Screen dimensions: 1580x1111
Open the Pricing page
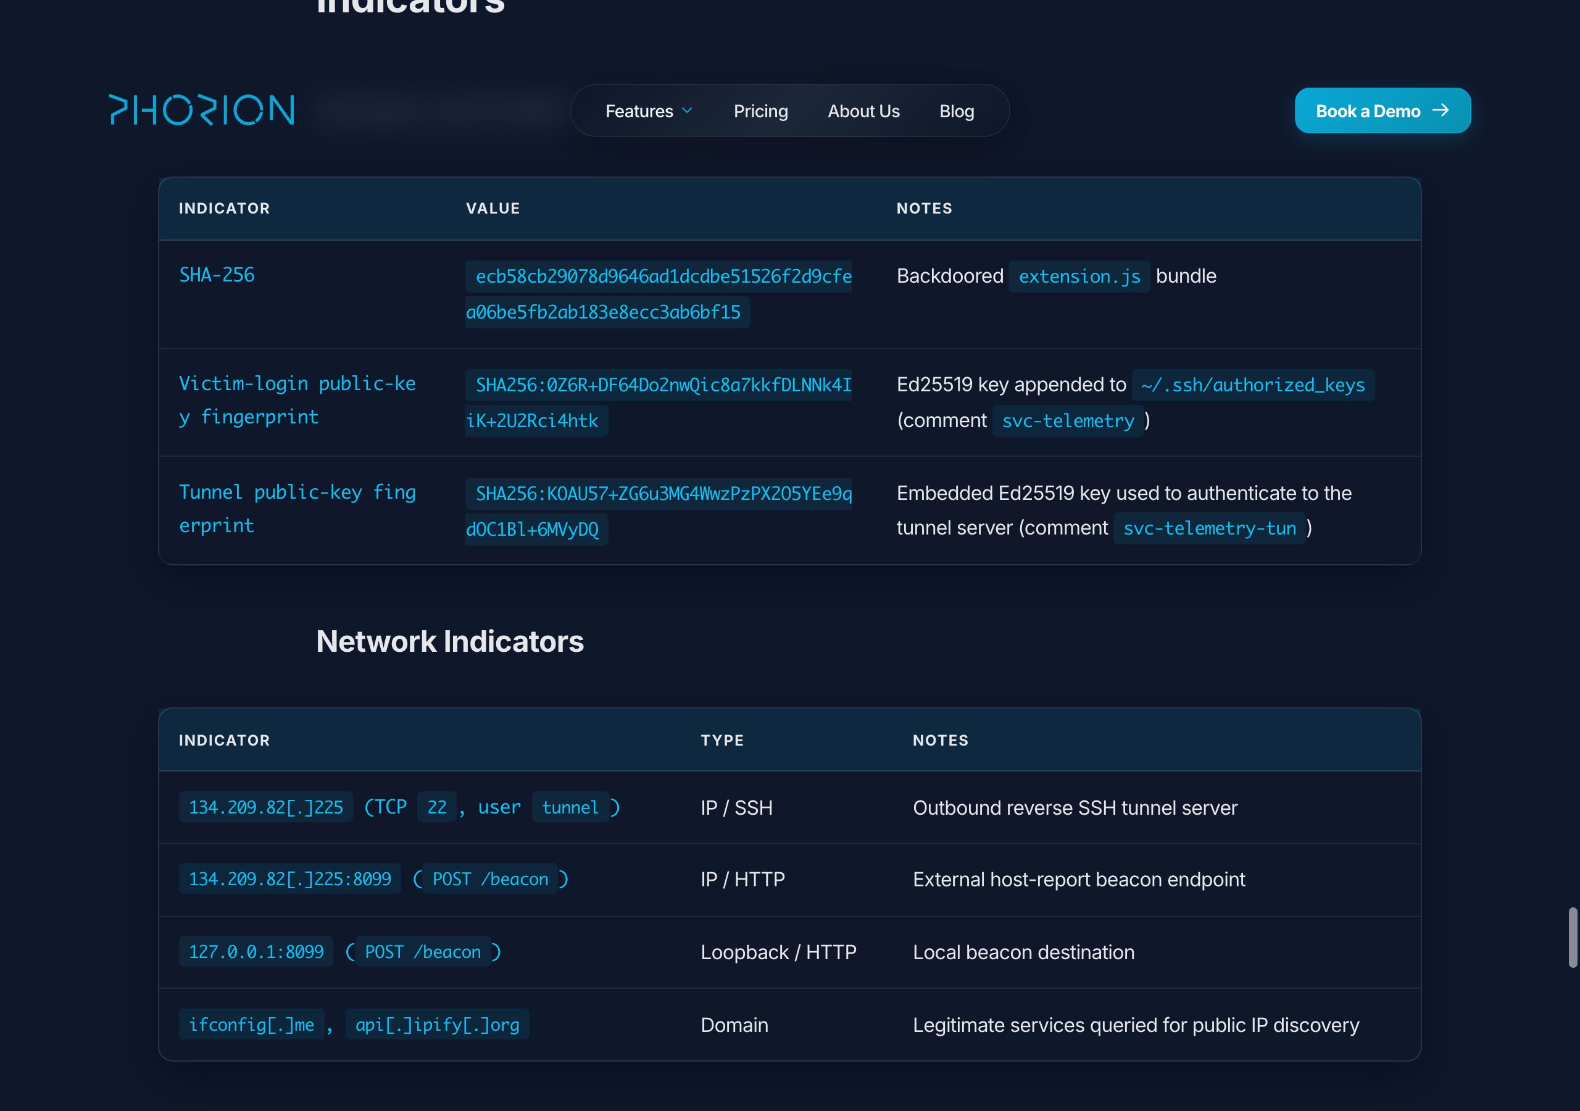click(760, 111)
